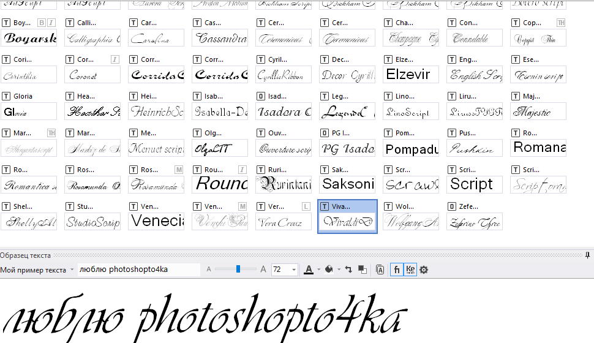Open the sample text settings gear
Image resolution: width=594 pixels, height=343 pixels.
pos(423,269)
